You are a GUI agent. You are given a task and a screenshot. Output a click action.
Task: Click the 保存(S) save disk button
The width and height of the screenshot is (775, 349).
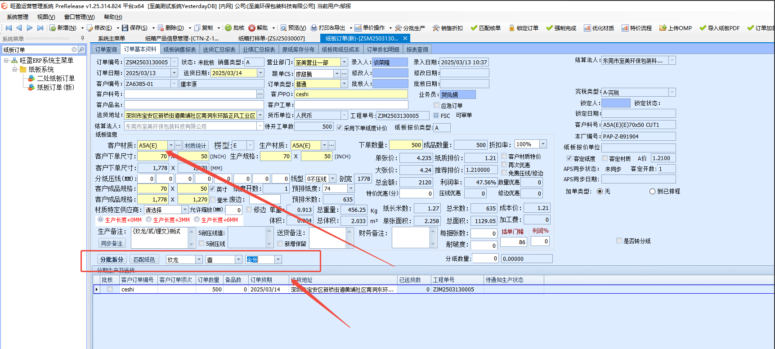coord(134,28)
